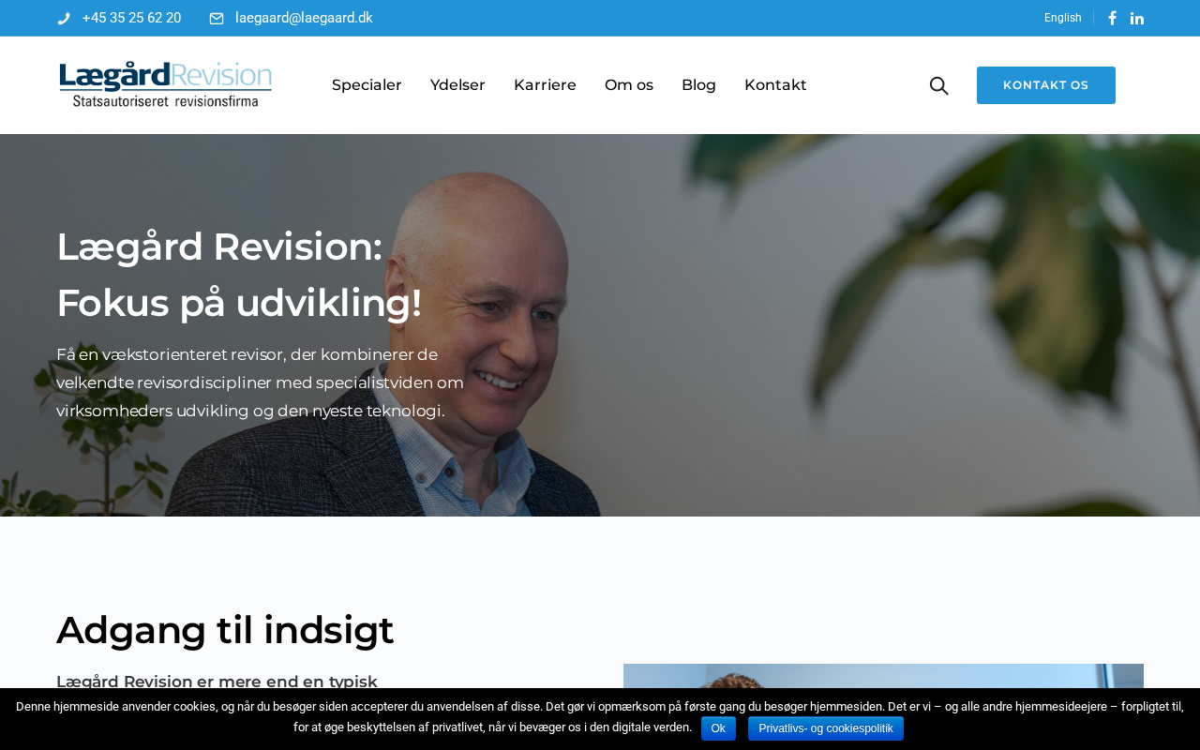
Task: Click the envelope email icon
Action: pos(217,19)
